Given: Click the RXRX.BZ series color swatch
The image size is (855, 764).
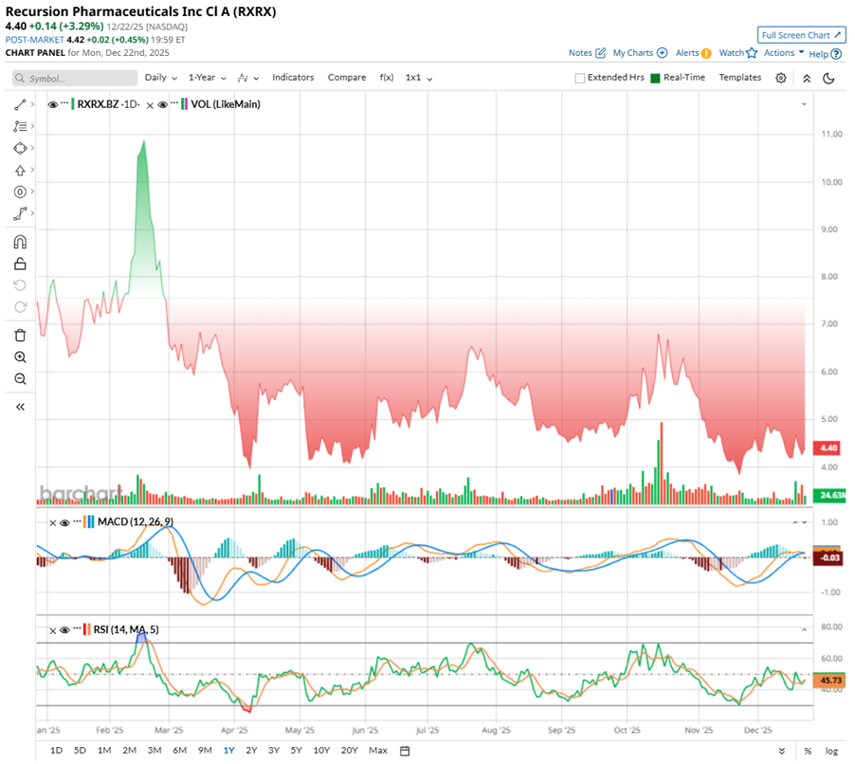Looking at the screenshot, I should click(x=73, y=104).
